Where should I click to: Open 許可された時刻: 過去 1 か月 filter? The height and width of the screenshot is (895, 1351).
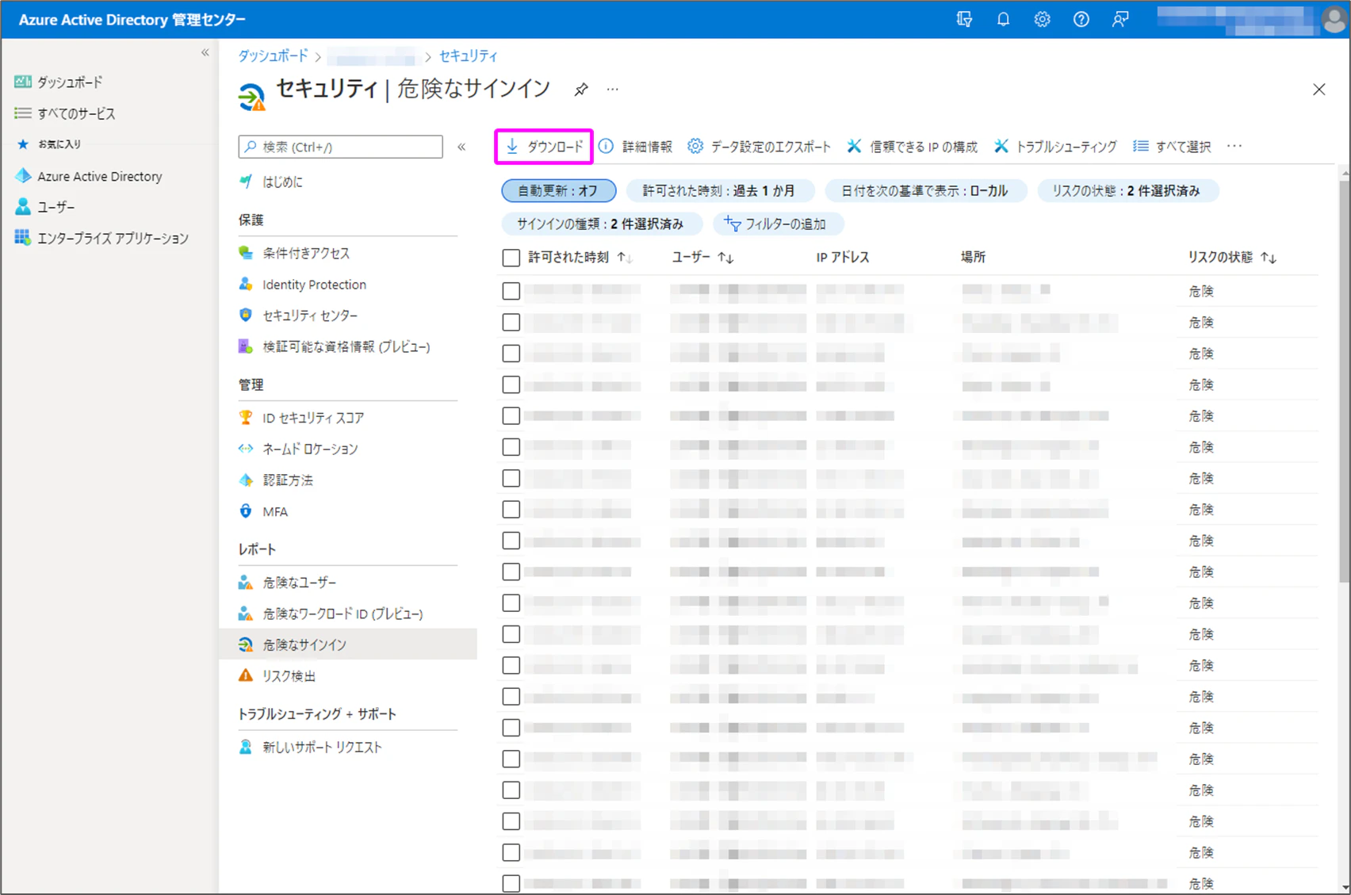click(720, 191)
